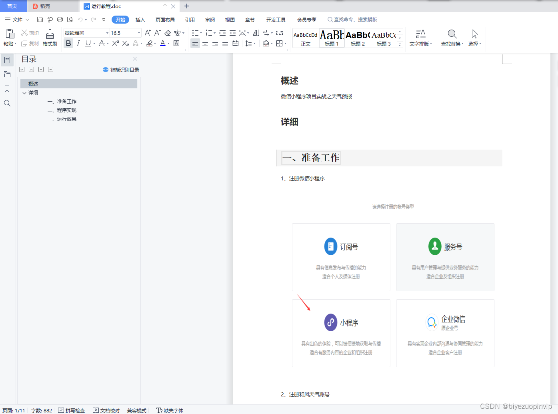Open Print Preview icon
The image size is (558, 414).
[70, 20]
